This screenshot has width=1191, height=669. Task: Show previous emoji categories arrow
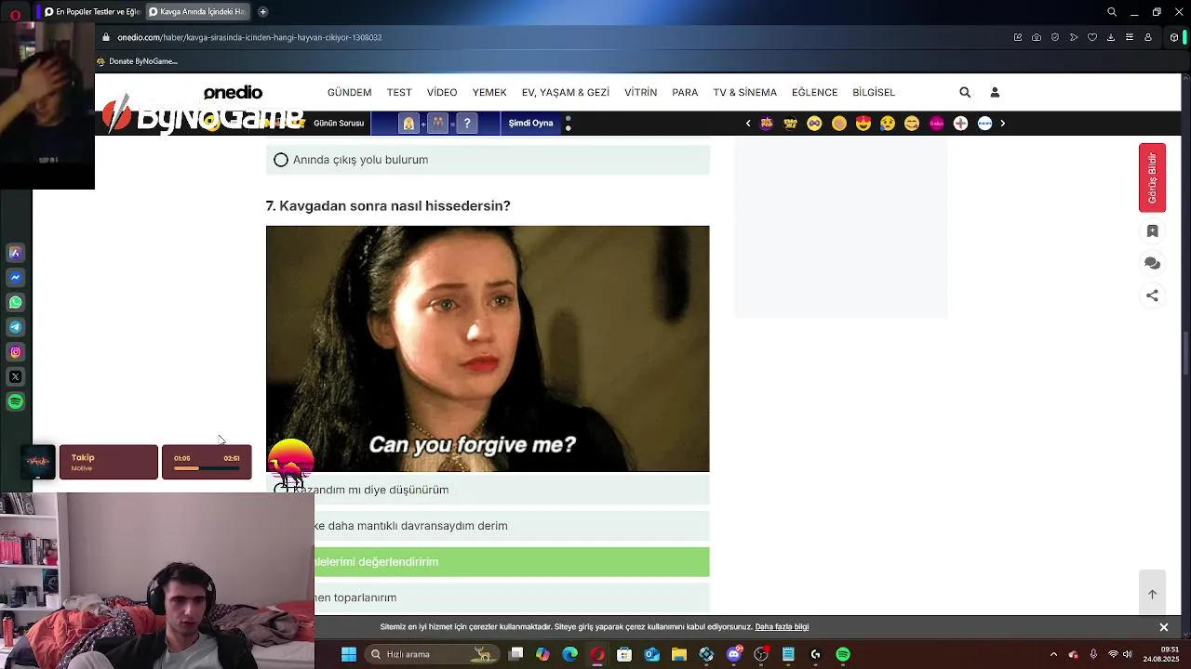(x=748, y=123)
